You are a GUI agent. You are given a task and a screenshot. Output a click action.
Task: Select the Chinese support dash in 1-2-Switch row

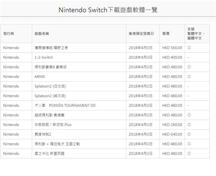[x=188, y=58]
